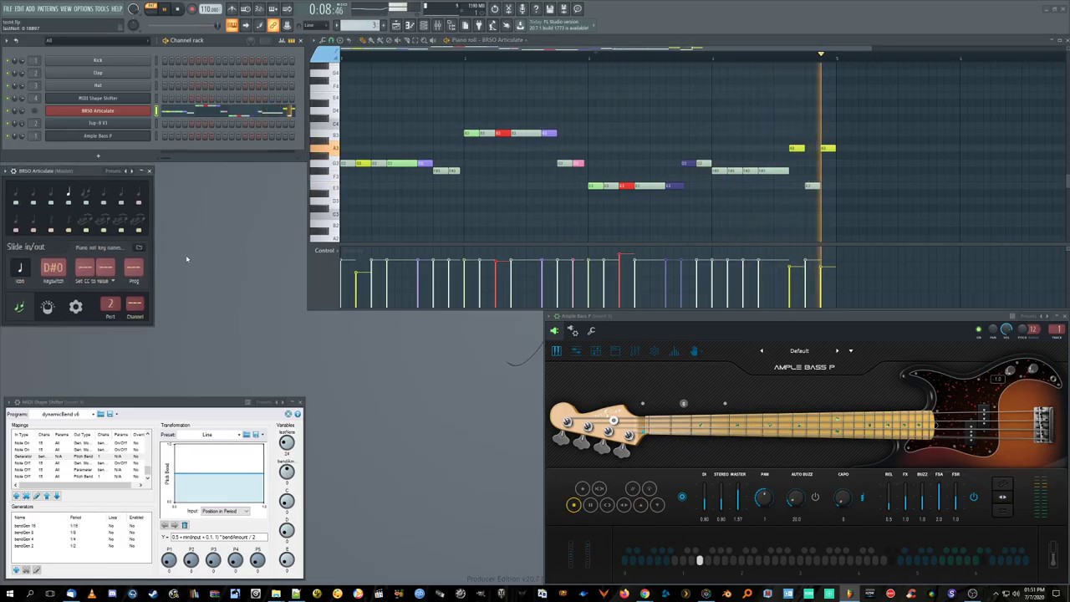Viewport: 1070px width, 602px height.
Task: Select the BRSO Articulate channel
Action: pos(98,110)
